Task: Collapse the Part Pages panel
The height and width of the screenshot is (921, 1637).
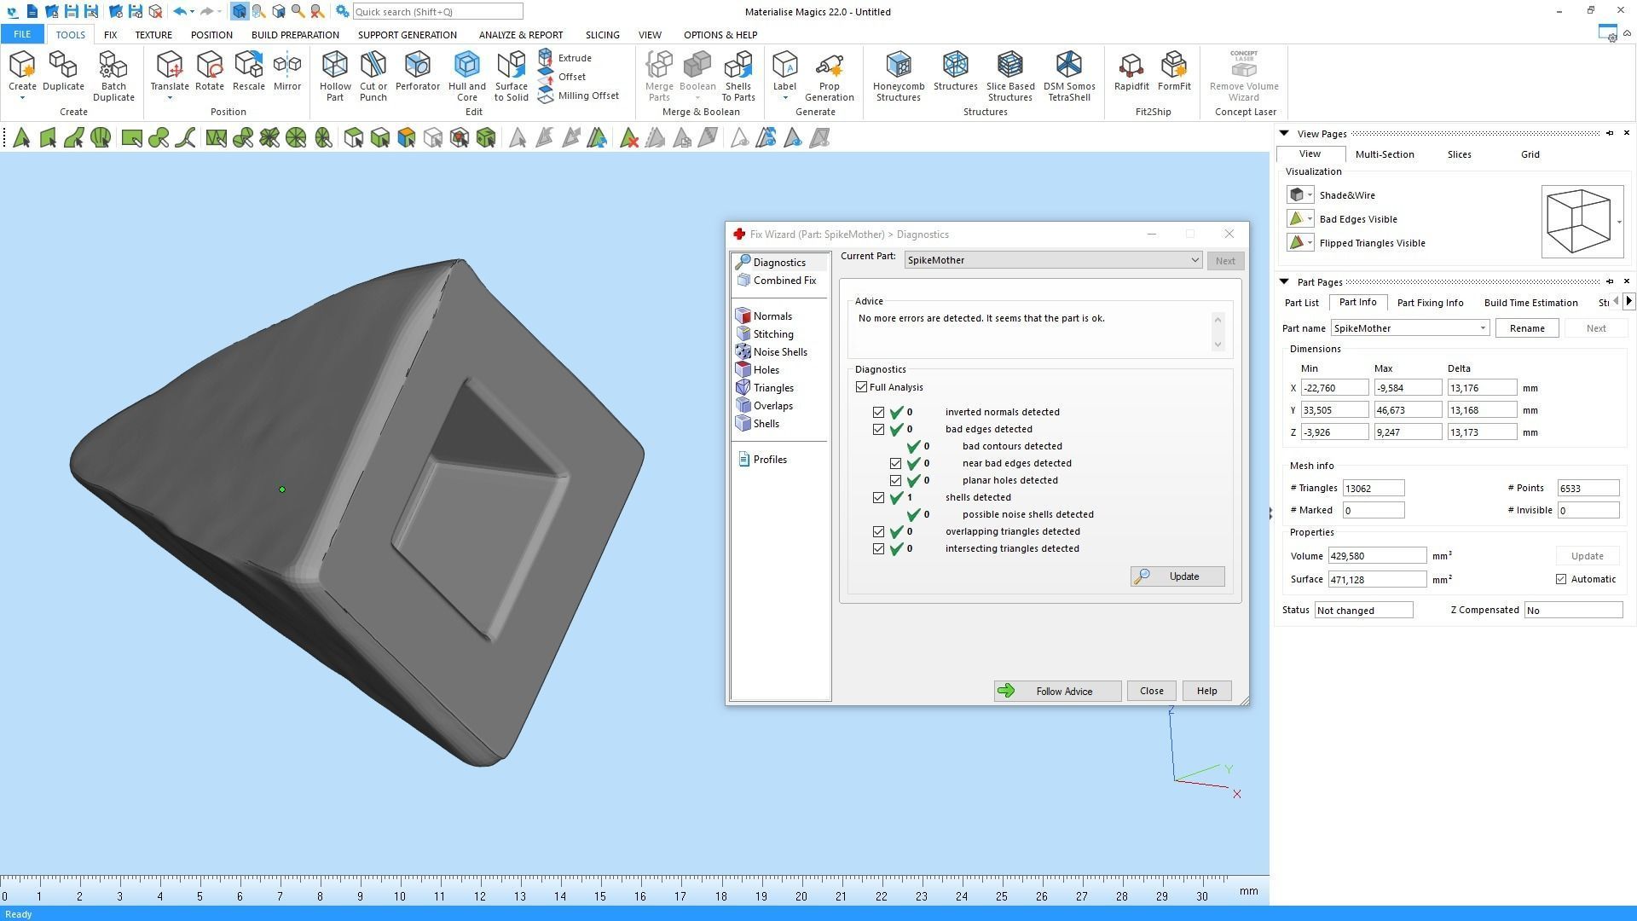Action: click(x=1284, y=281)
